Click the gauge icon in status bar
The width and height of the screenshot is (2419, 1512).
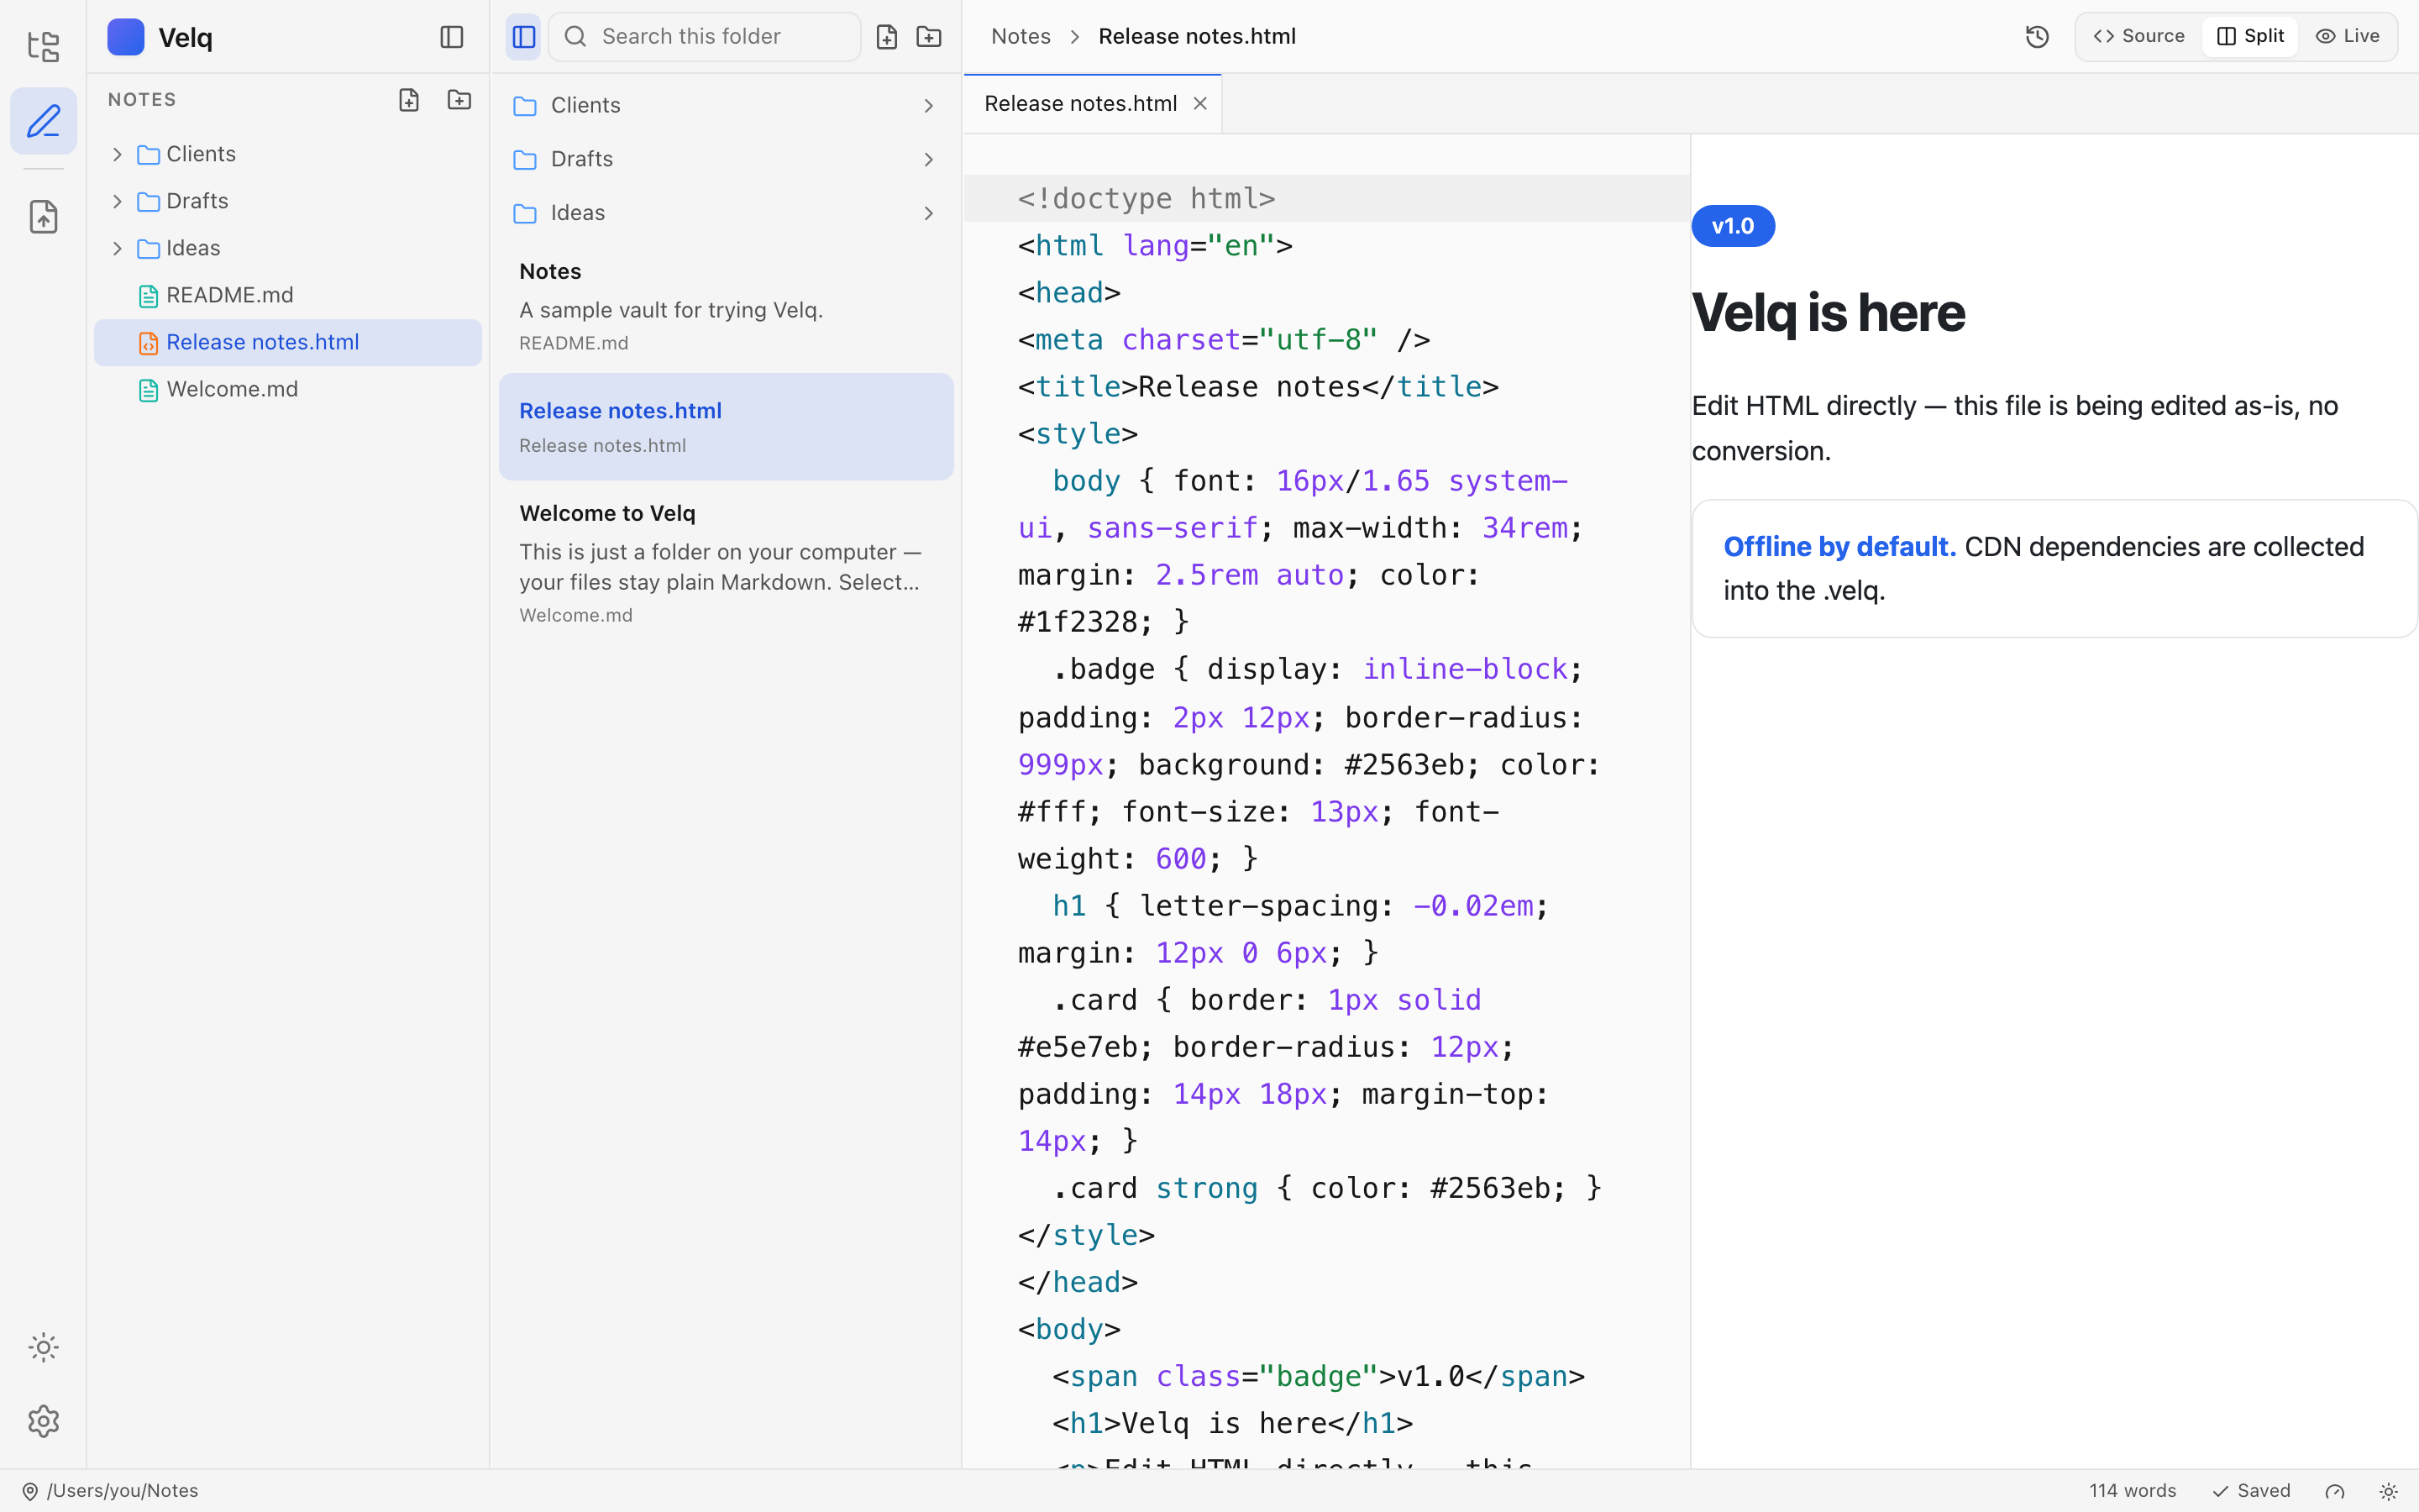tap(2335, 1492)
